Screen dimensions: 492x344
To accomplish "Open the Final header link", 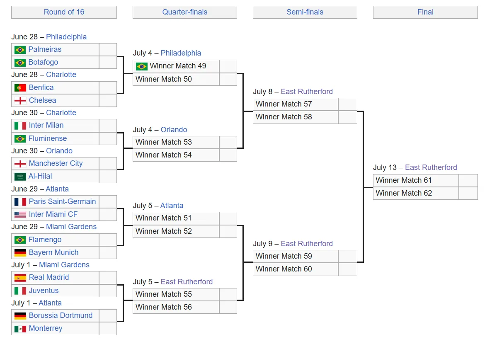I will click(x=426, y=12).
